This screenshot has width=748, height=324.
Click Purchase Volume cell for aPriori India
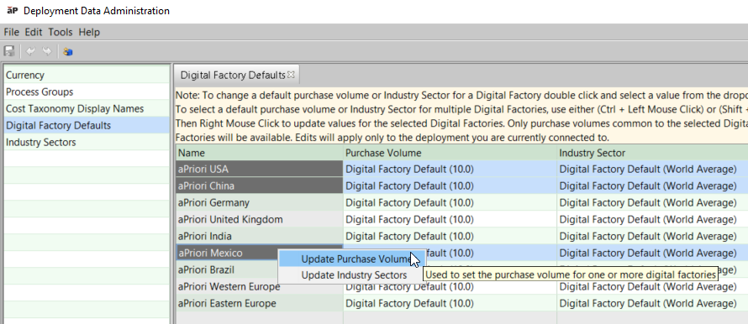point(450,236)
